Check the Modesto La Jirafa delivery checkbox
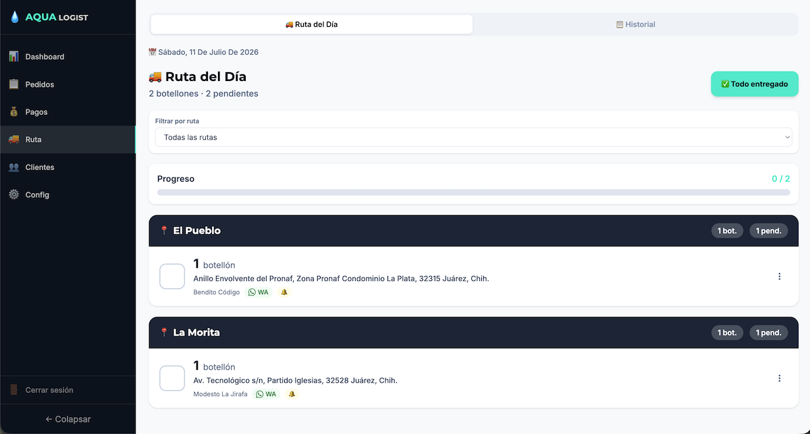 (x=172, y=379)
